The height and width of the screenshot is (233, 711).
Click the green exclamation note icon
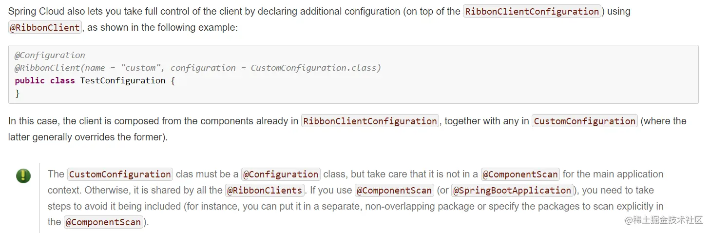(23, 176)
